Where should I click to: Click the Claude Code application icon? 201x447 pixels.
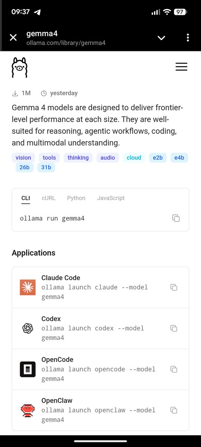[28, 287]
